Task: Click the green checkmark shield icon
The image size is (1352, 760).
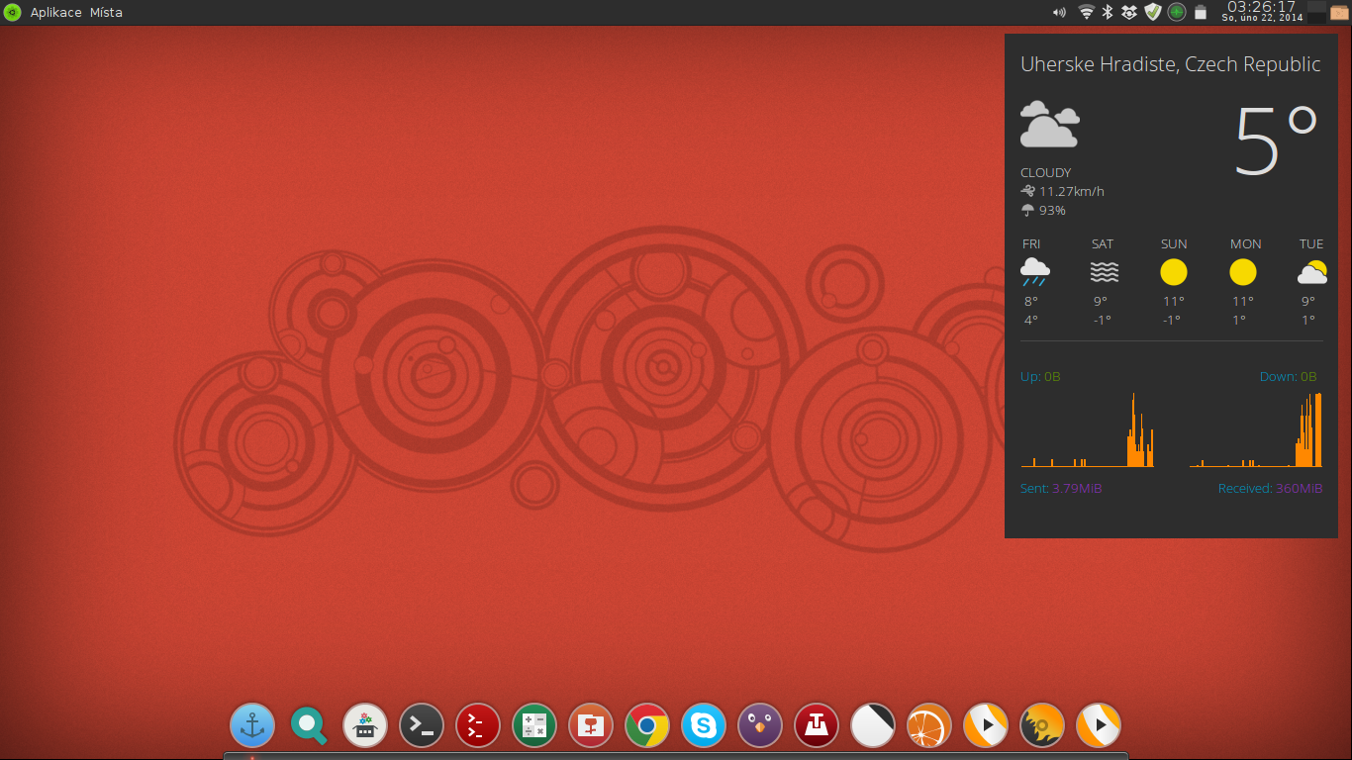Action: [x=1152, y=13]
